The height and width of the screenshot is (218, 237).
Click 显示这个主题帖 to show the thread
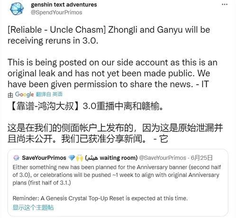pos(33,208)
